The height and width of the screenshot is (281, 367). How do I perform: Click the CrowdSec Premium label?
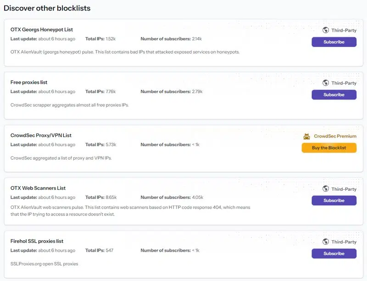pyautogui.click(x=335, y=136)
